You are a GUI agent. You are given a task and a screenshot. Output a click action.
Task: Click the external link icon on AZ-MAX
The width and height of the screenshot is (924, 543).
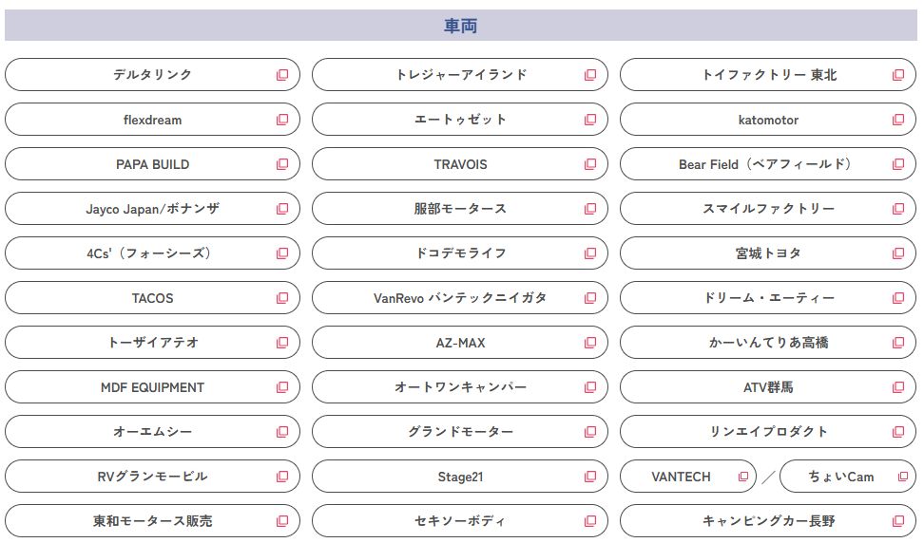coord(590,343)
